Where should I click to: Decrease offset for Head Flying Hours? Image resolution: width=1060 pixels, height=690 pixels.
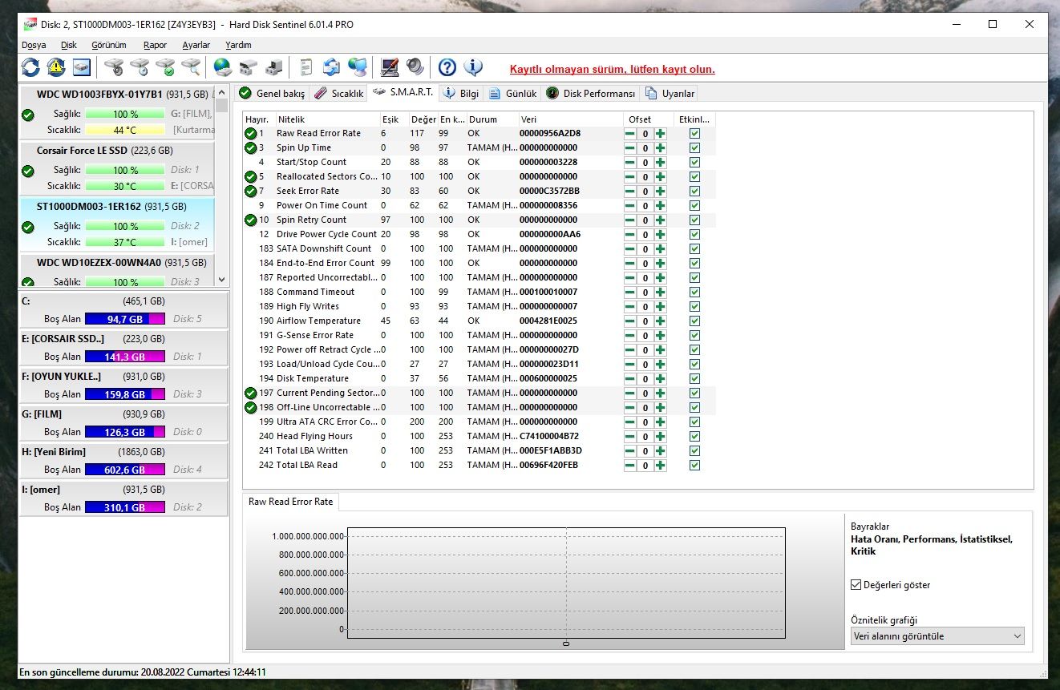(x=630, y=437)
